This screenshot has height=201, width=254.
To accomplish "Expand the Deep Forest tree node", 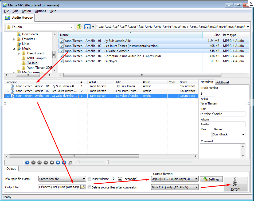I will (19, 54).
